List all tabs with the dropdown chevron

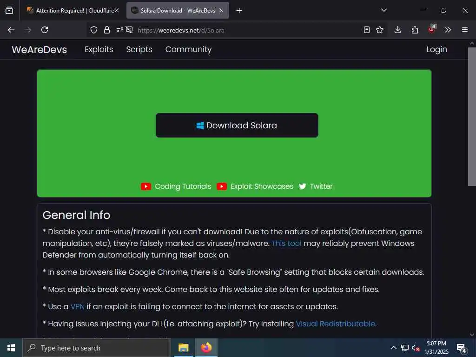click(x=384, y=10)
